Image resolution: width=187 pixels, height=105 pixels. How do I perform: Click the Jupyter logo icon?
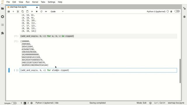tap(3, 2)
